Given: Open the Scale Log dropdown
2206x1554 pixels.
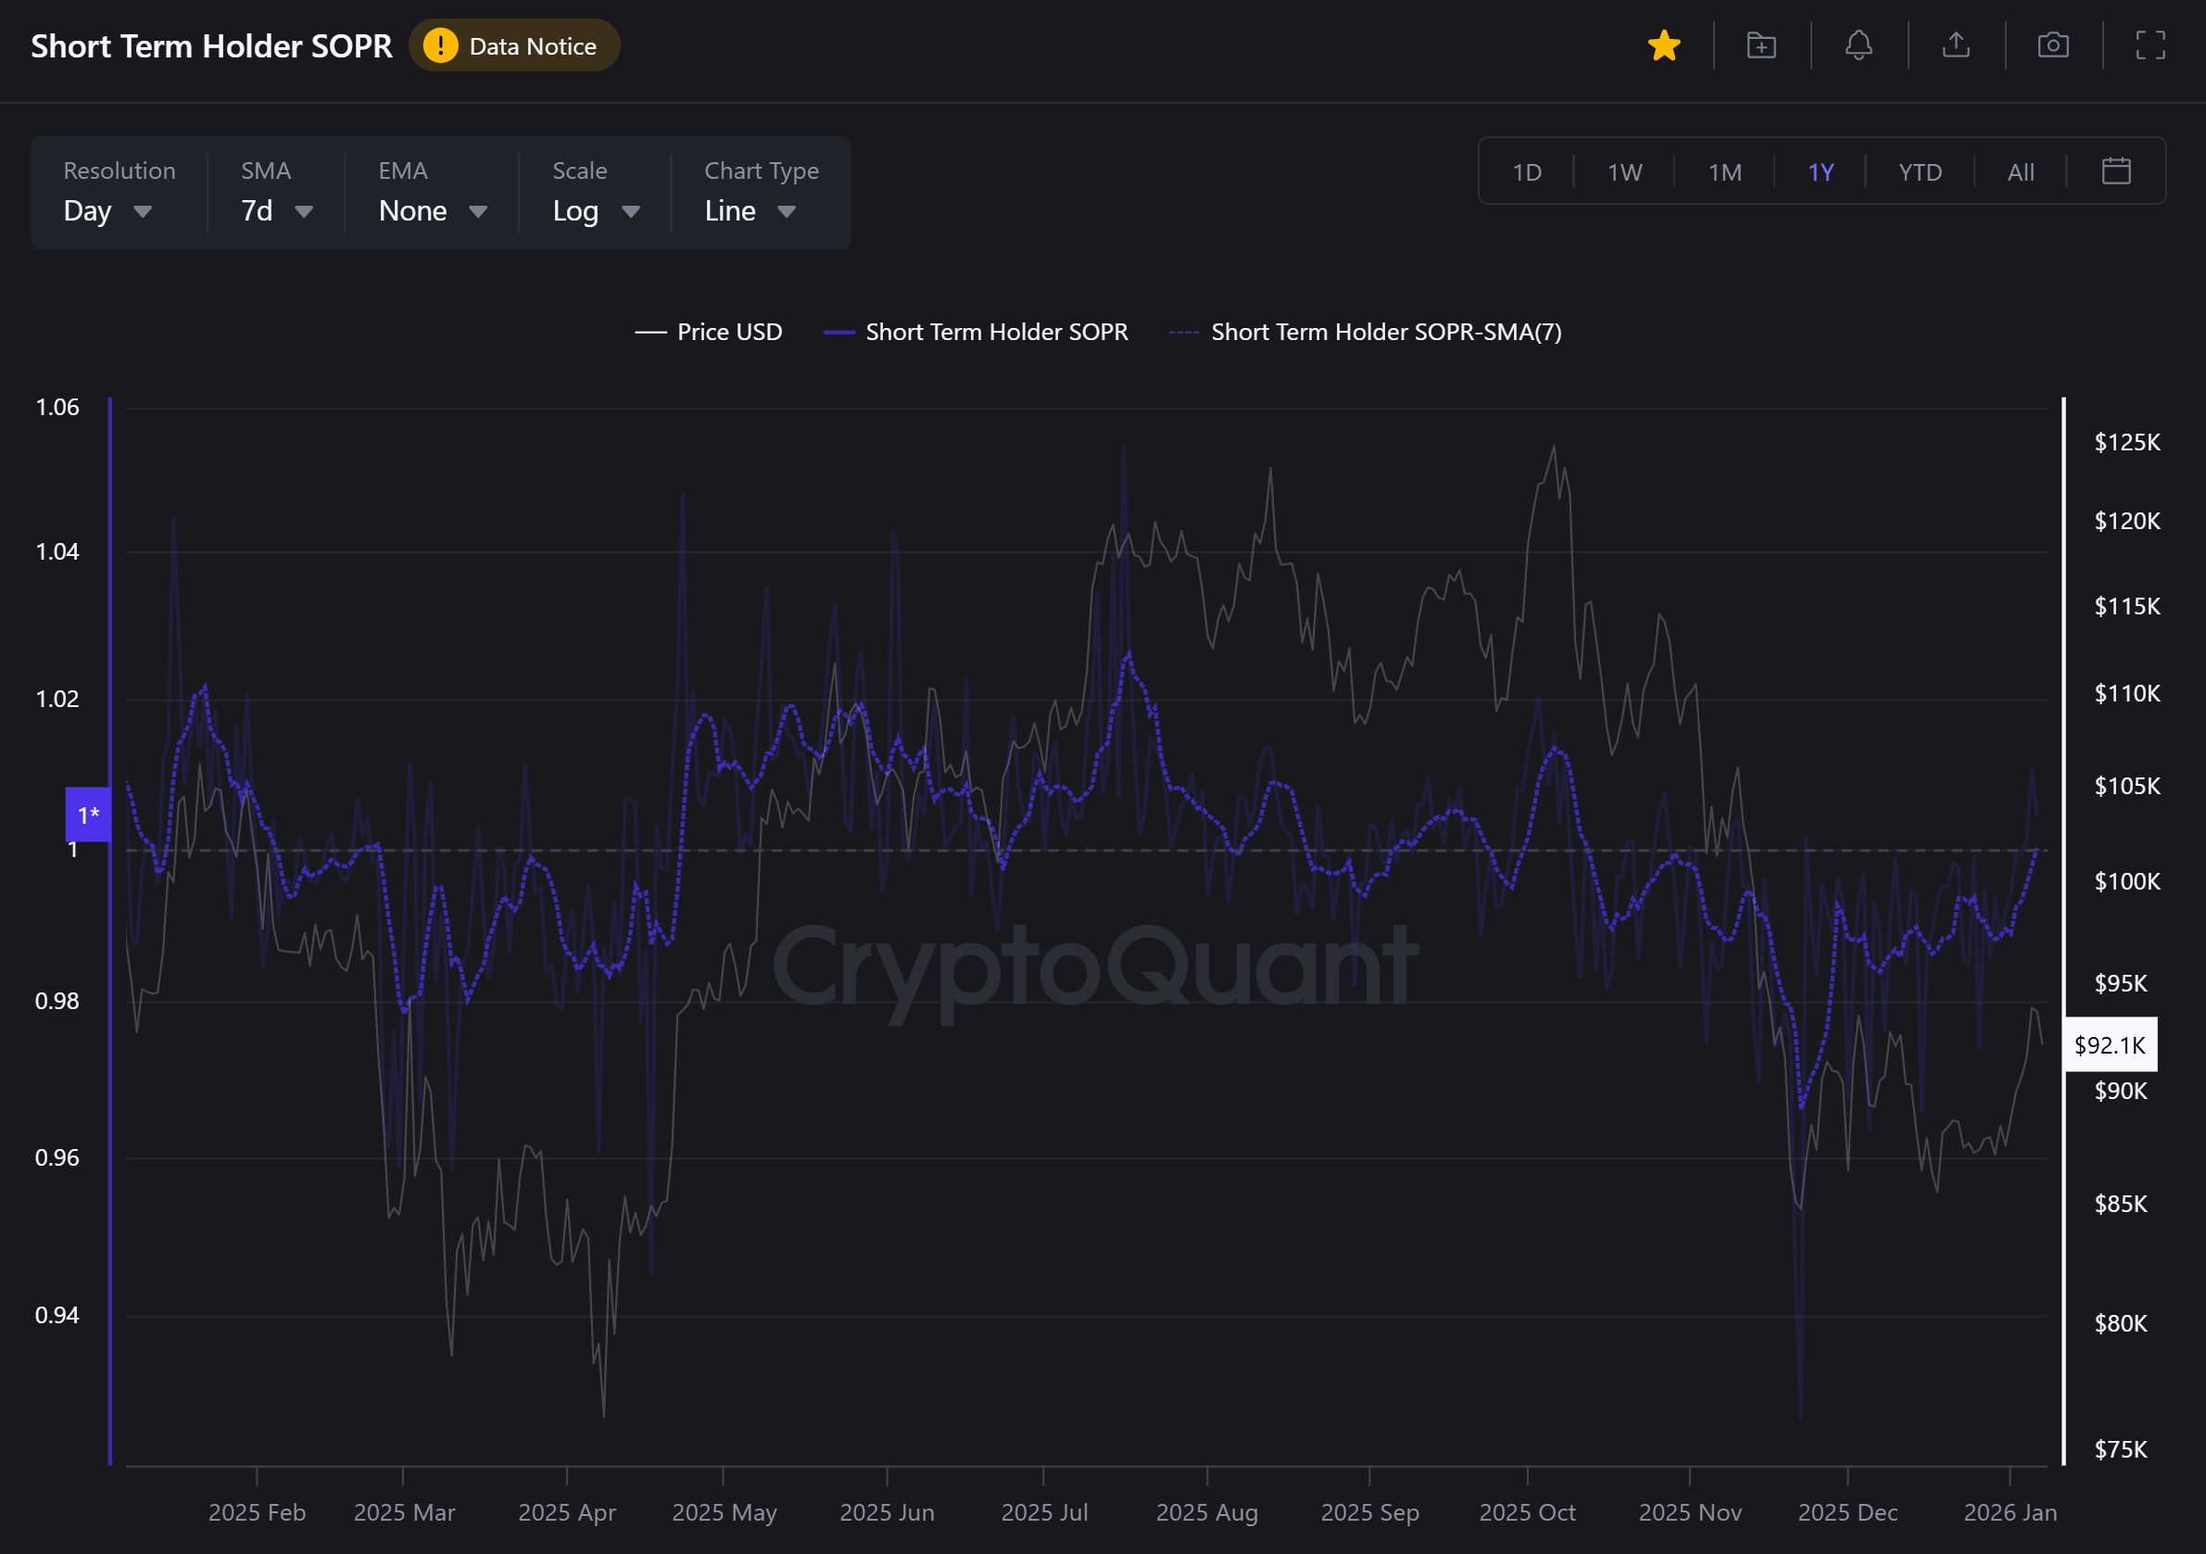Looking at the screenshot, I should pyautogui.click(x=595, y=210).
